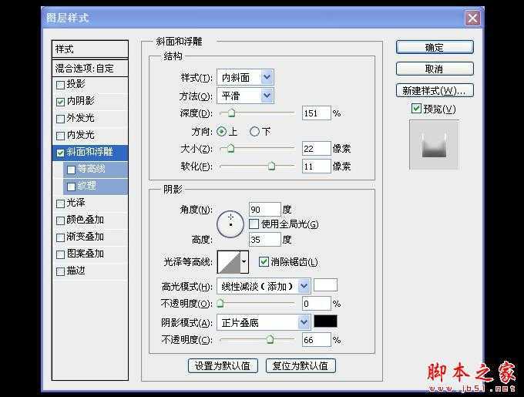Open the black shadow color swatch

325,321
